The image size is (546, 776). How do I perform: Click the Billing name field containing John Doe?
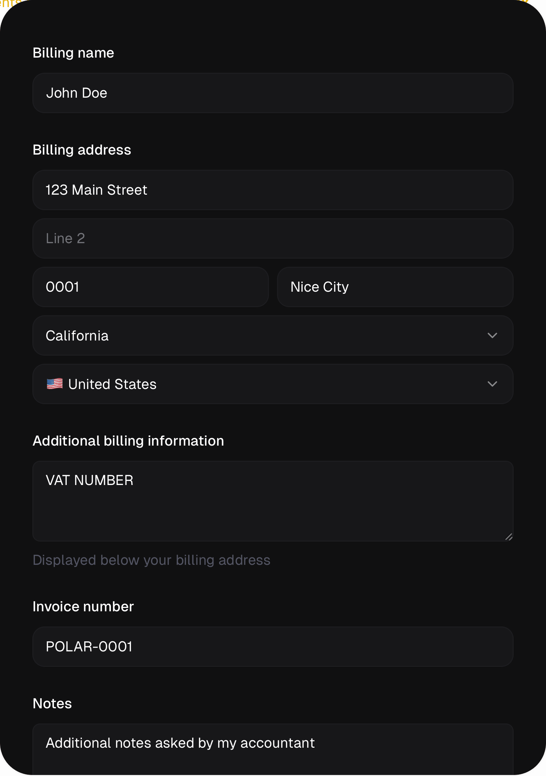tap(273, 93)
